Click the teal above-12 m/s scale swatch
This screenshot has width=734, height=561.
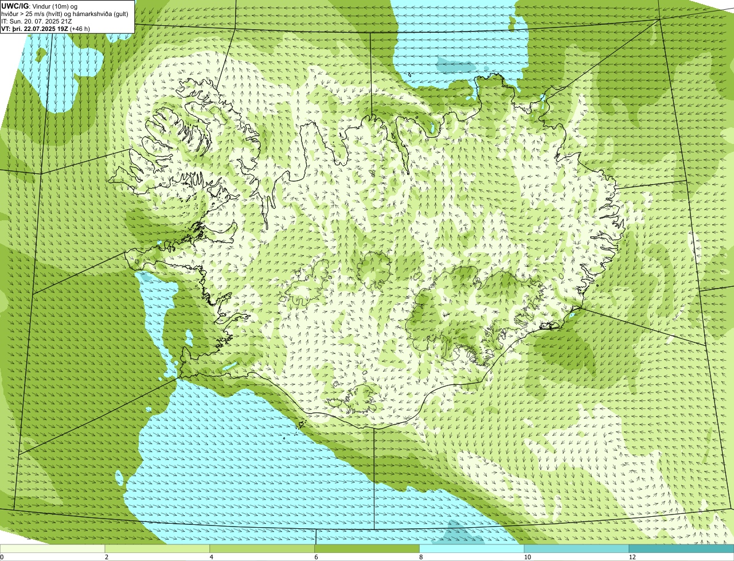click(681, 549)
